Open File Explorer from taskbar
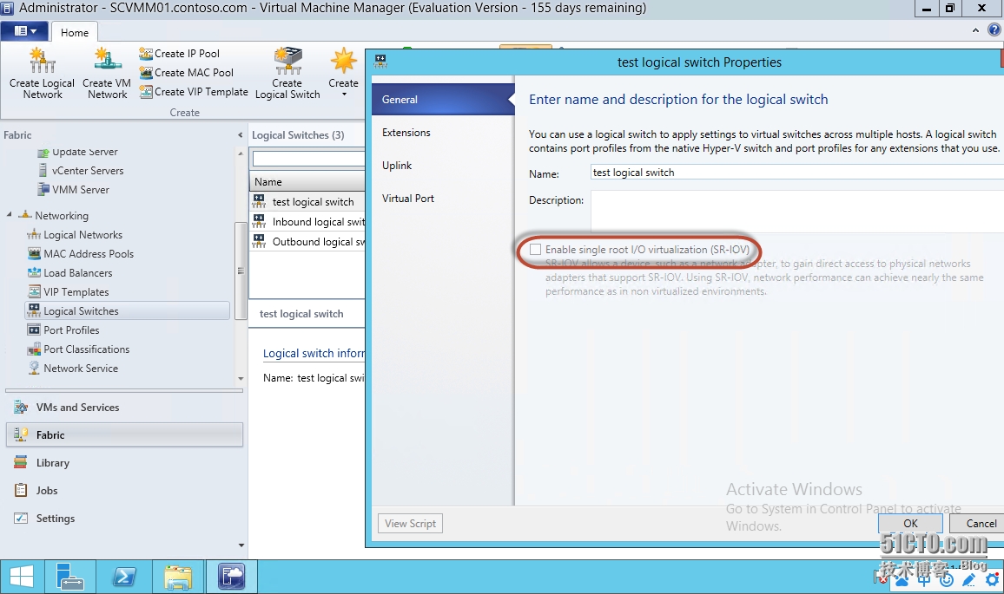 pos(178,577)
